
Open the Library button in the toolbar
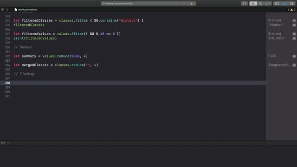click(245, 3)
